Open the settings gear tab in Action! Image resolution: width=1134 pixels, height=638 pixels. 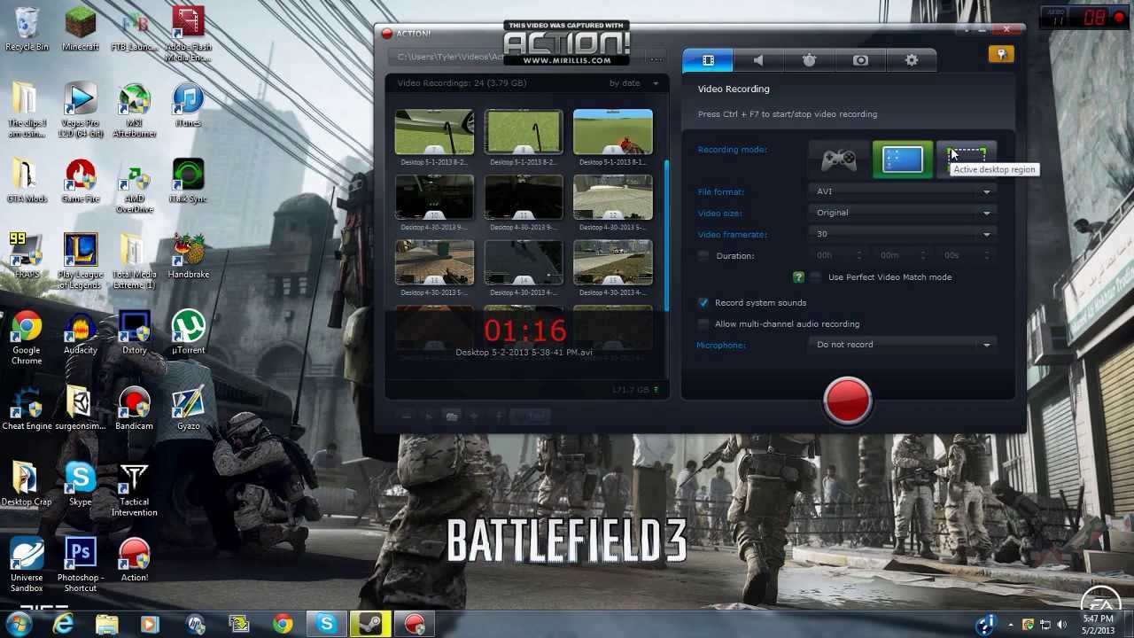912,60
